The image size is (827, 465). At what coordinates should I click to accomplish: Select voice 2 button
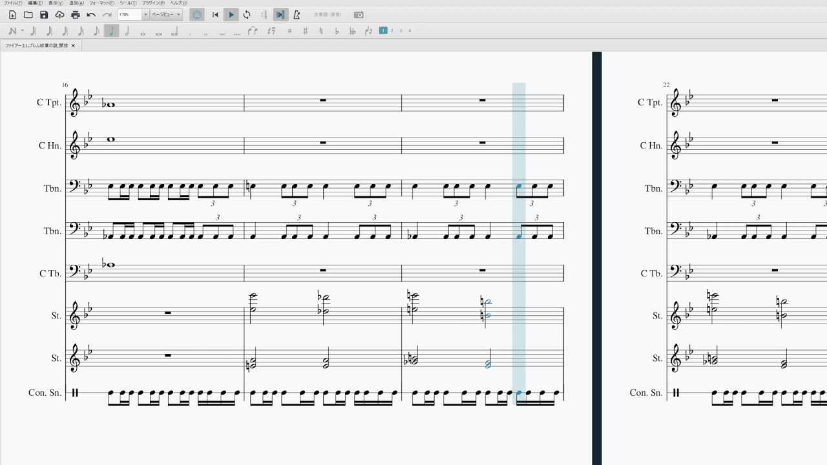click(x=392, y=31)
